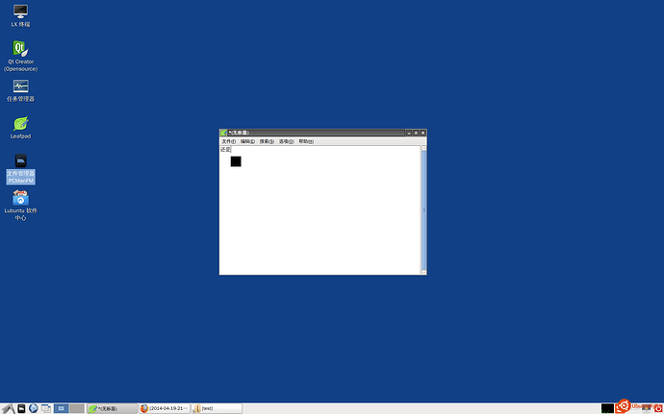The width and height of the screenshot is (664, 414).
Task: Activate the Leafpad taskbar button
Action: [112, 408]
